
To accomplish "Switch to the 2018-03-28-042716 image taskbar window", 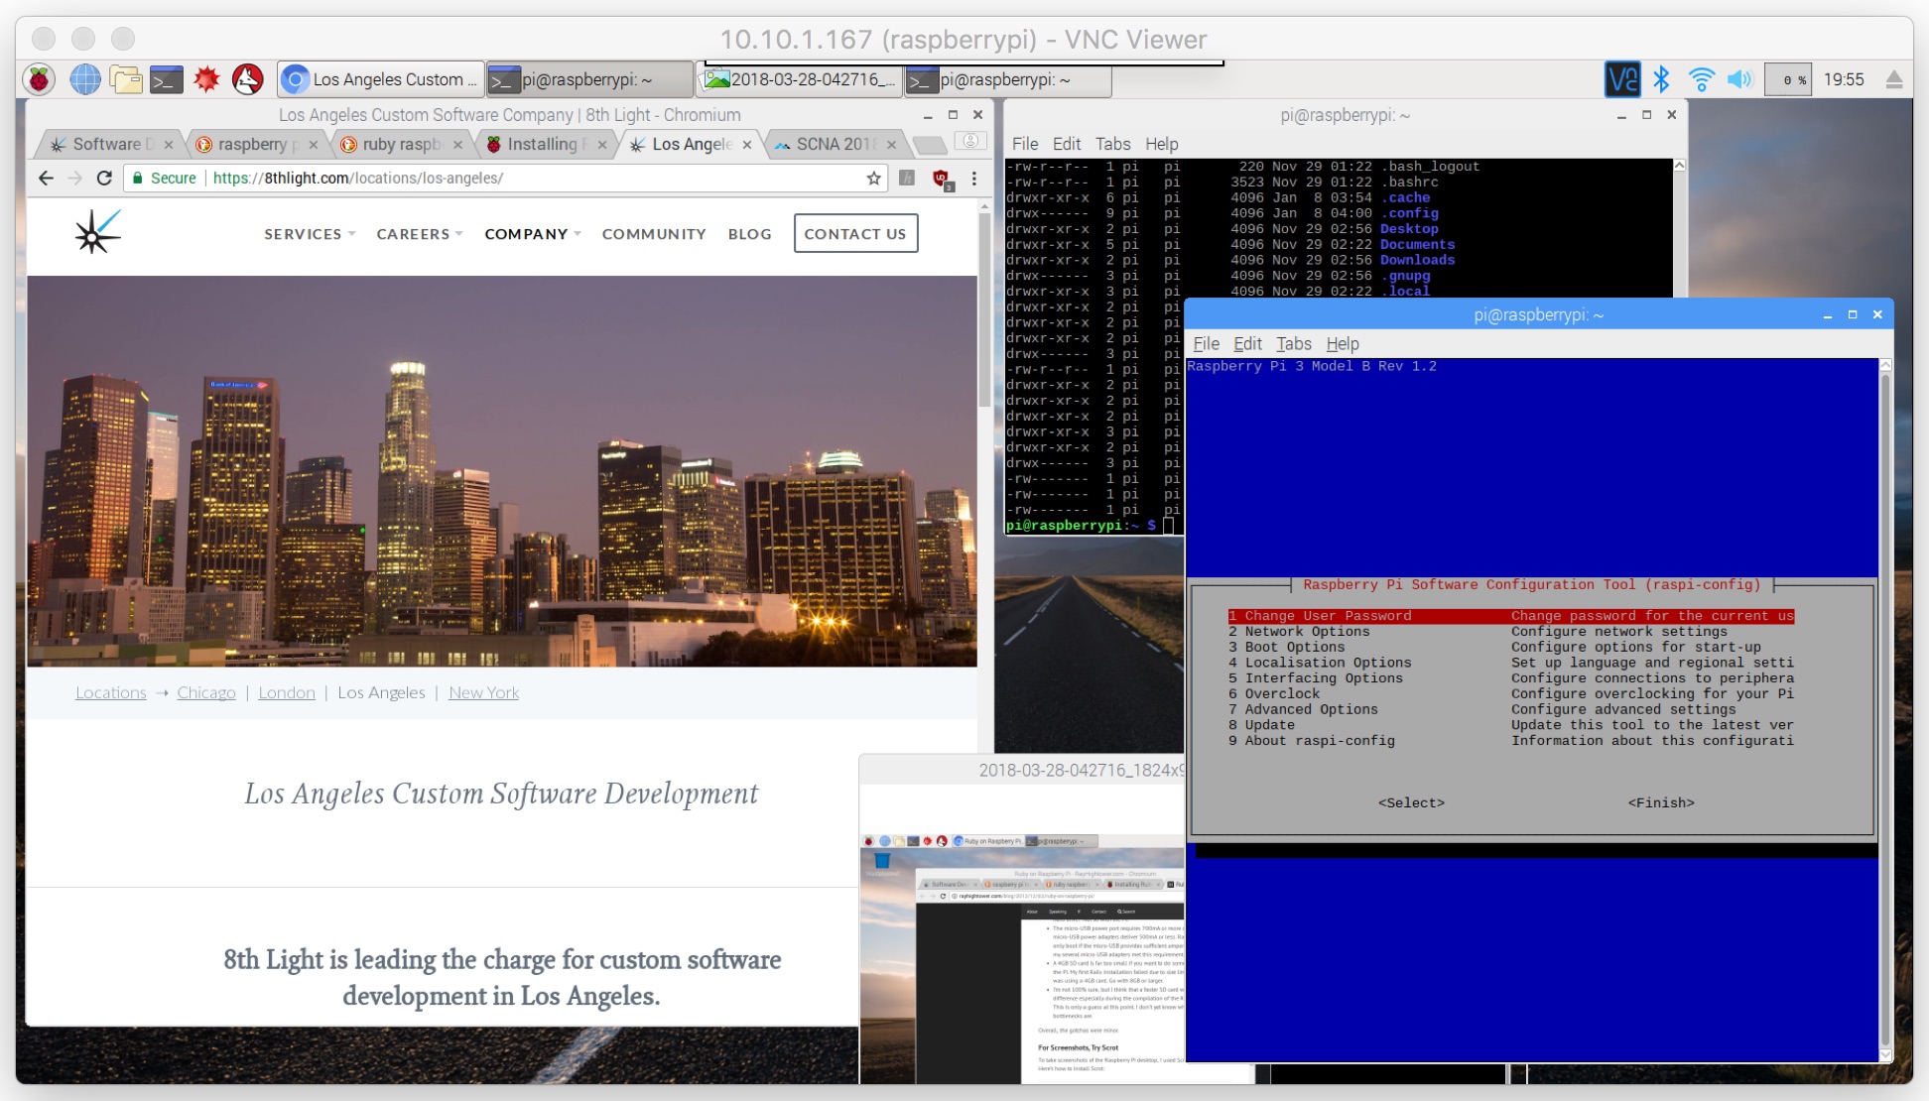I will coord(802,79).
